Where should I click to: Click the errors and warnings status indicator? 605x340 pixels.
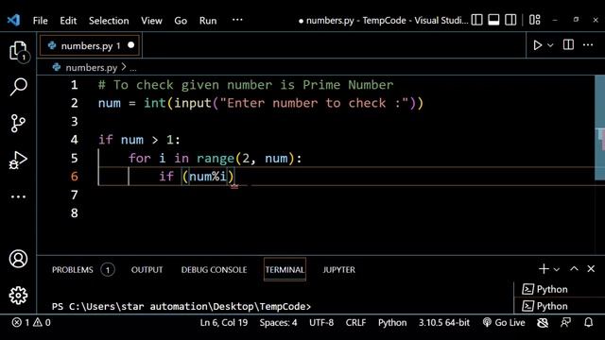(x=31, y=322)
